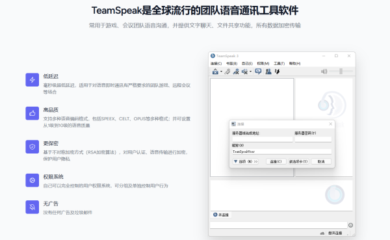Click the 高品质 heading text
This screenshot has height=240, width=390.
[x=51, y=110]
